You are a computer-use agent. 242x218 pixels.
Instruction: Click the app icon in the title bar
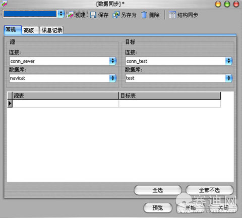point(4,4)
